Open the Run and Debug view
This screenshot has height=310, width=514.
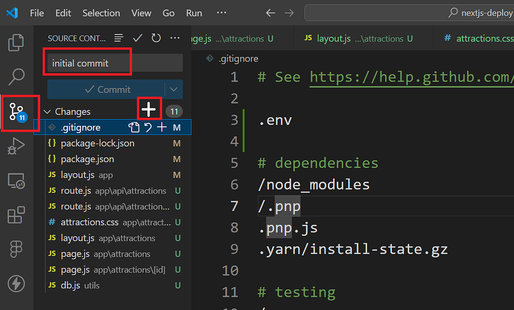[x=16, y=146]
